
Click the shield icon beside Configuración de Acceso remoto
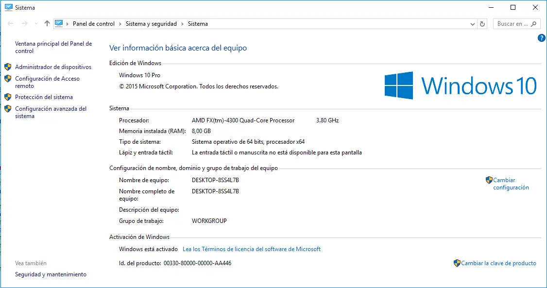(8, 79)
